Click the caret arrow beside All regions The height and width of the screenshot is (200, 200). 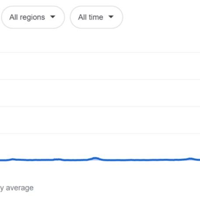click(53, 17)
